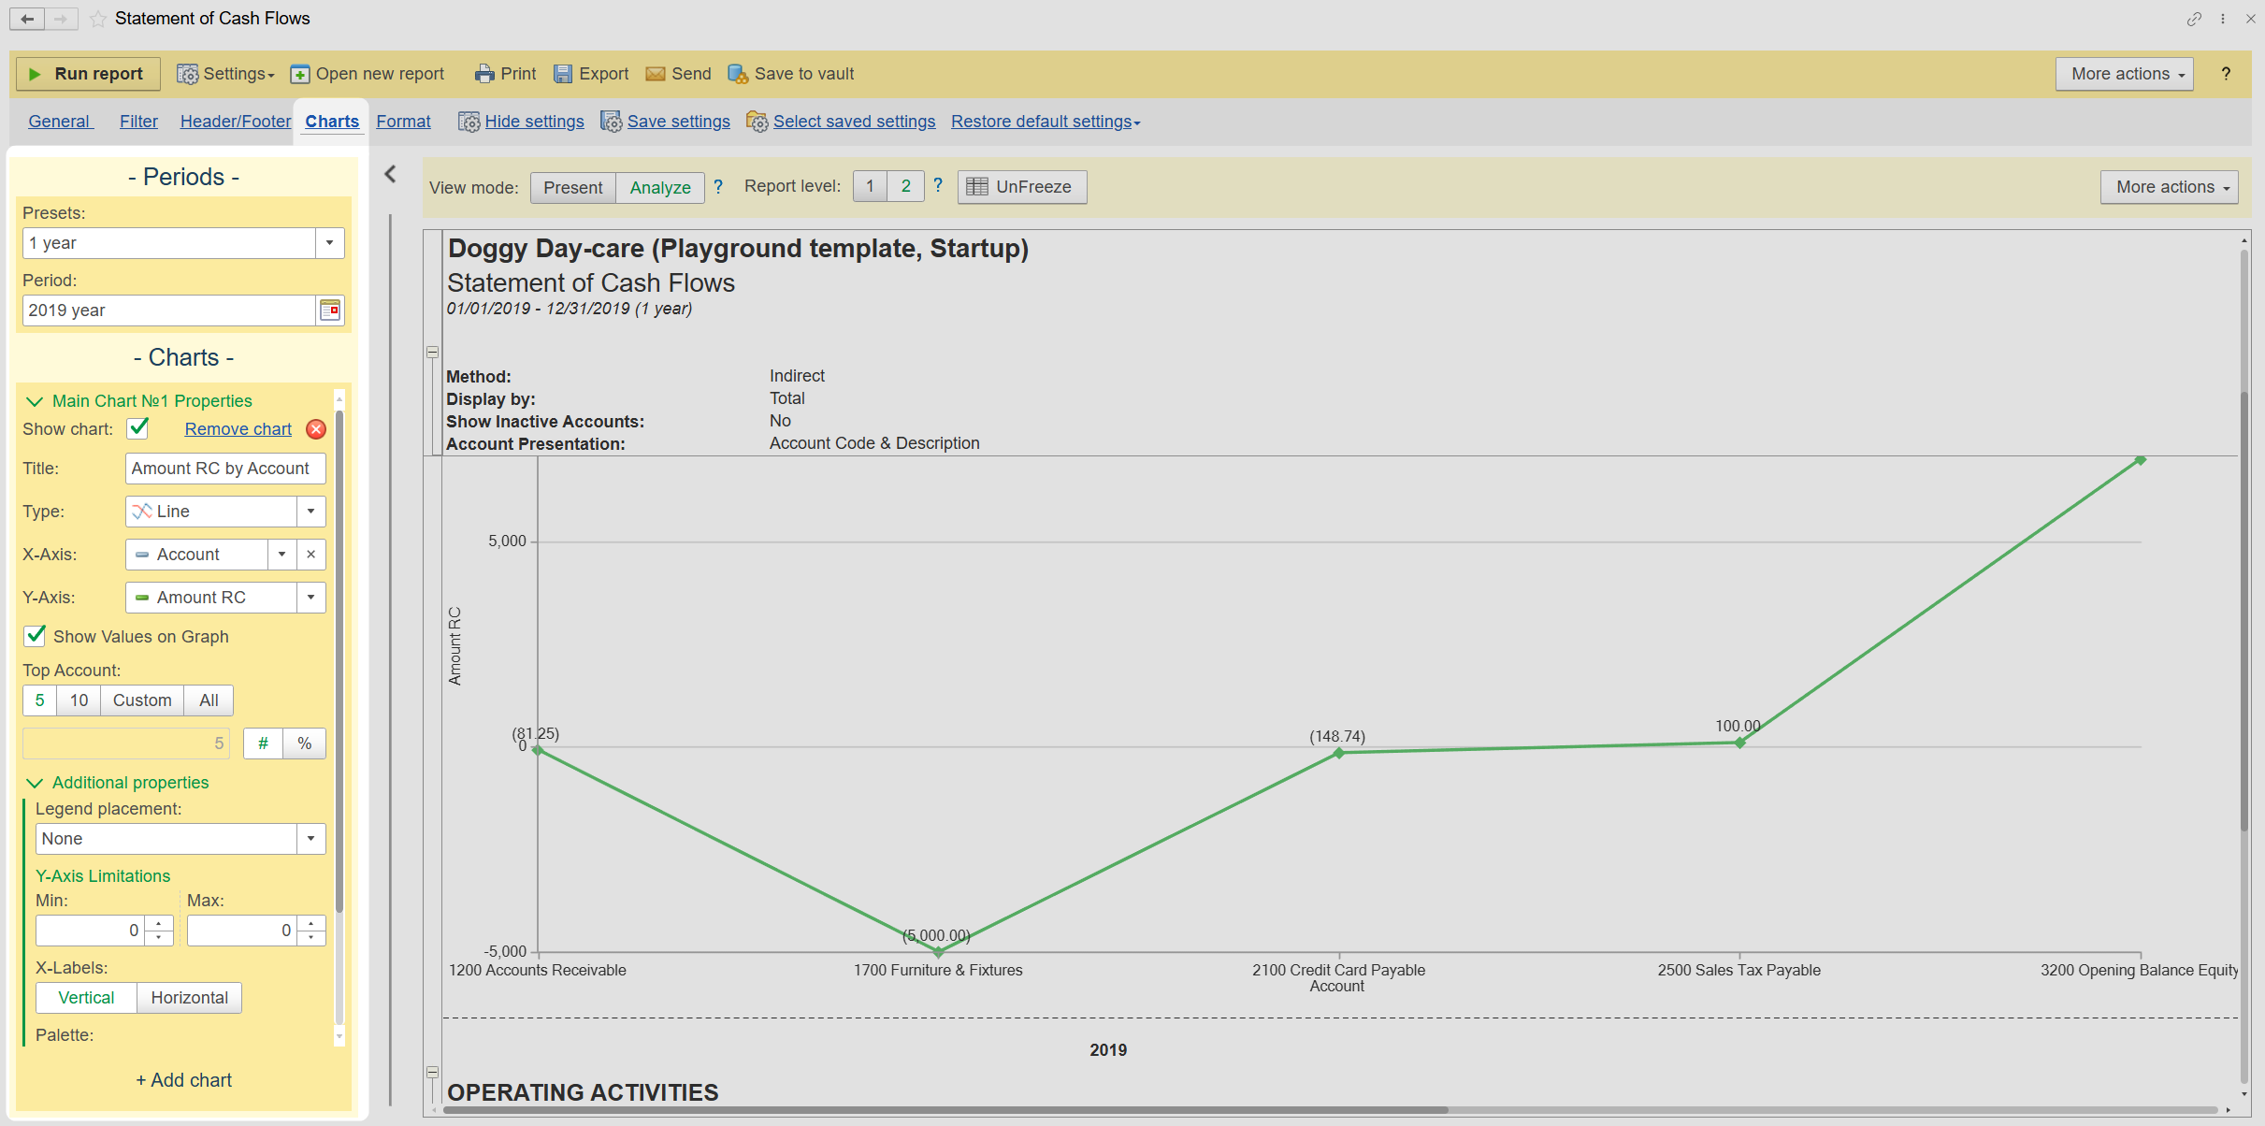Click the Export icon
The image size is (2265, 1126).
(x=563, y=74)
